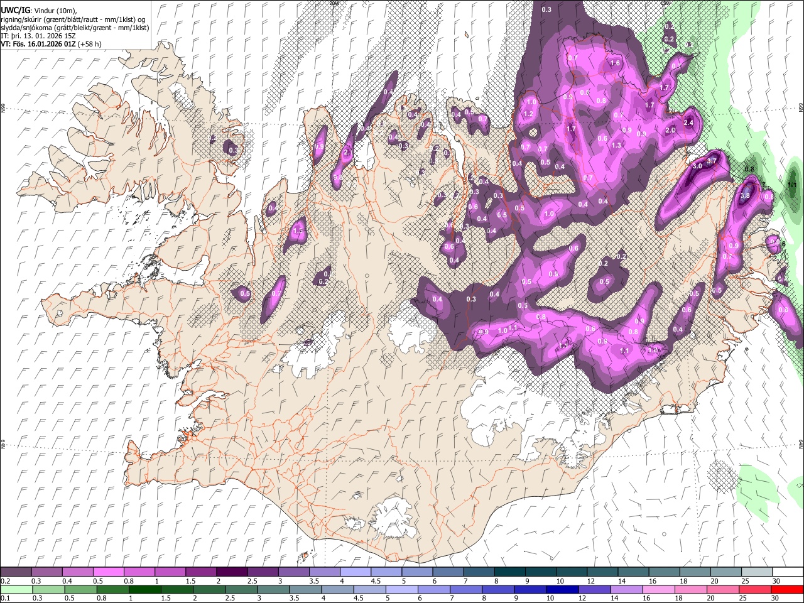Viewport: 804px width, 603px height.
Task: Pick upper legend swatch between 0.2 and 0.3
Action: (x=16, y=572)
